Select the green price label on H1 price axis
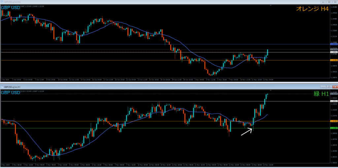The width and height of the screenshot is (338, 168). [334, 128]
